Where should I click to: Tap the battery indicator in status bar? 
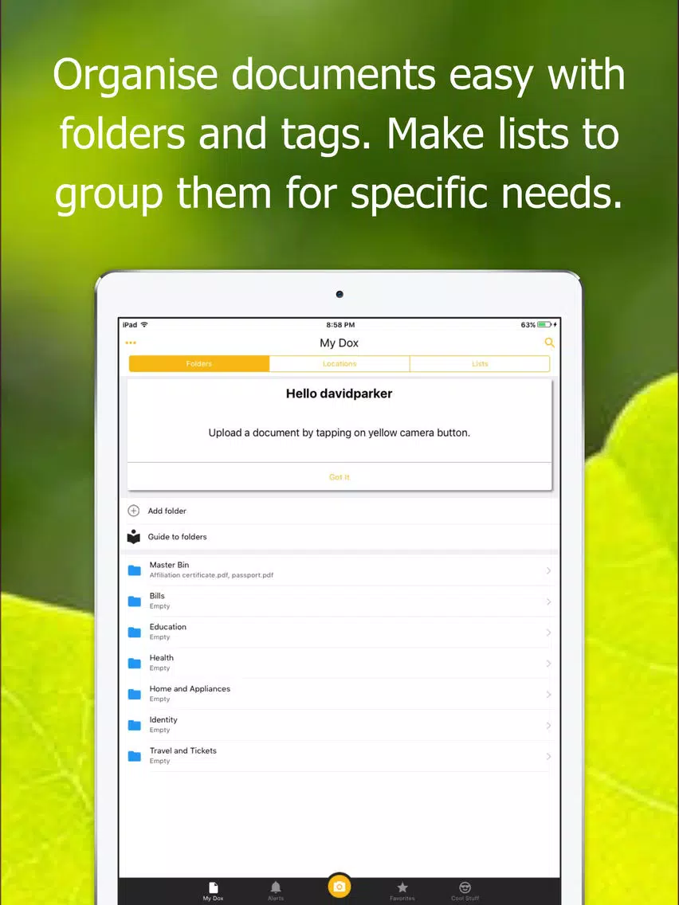545,325
